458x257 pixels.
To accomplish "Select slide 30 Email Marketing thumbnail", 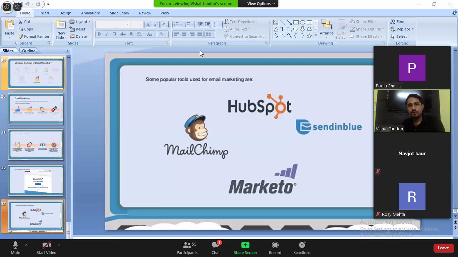I will click(x=36, y=109).
